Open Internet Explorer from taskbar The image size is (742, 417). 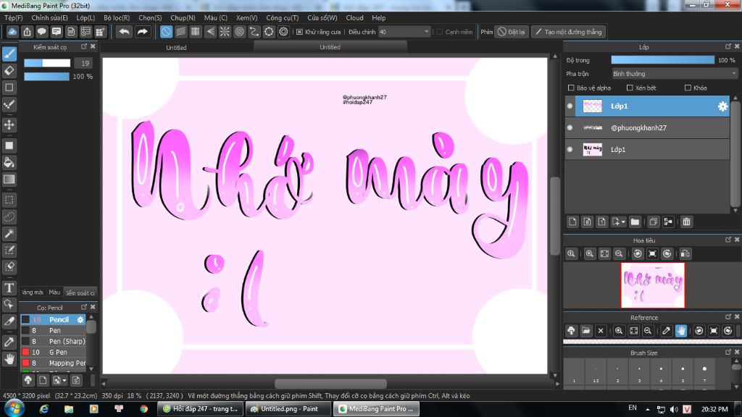tap(44, 409)
